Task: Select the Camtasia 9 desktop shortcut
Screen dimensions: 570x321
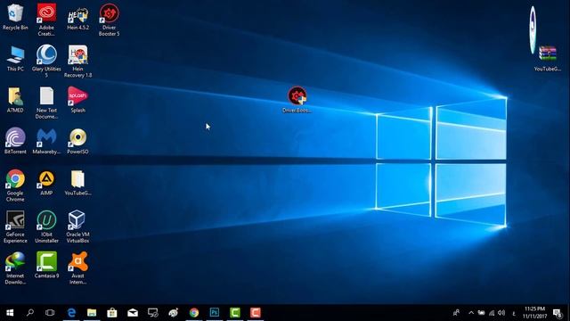Action: (x=46, y=266)
